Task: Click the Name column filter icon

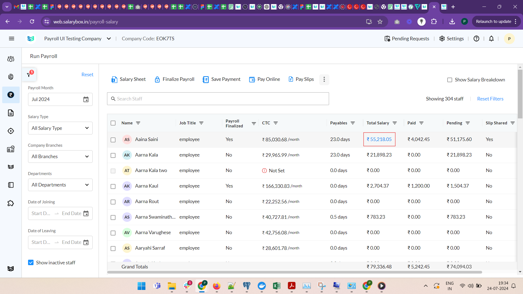Action: 138,123
